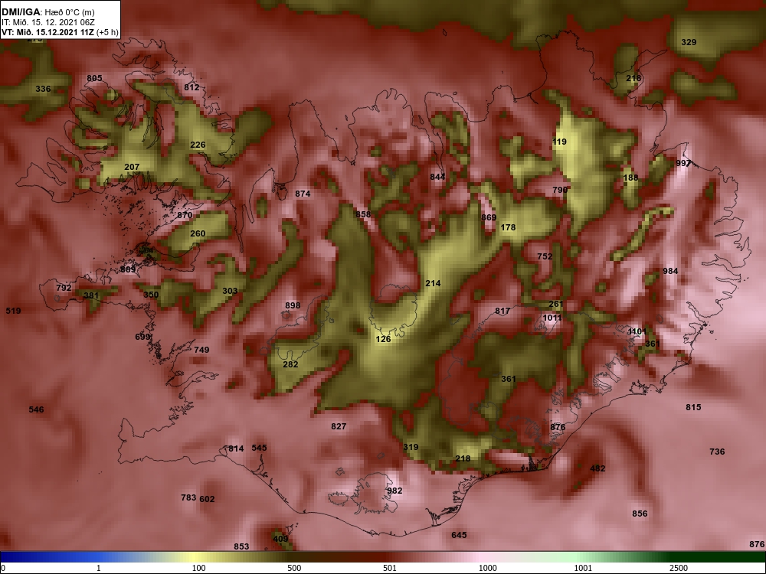The height and width of the screenshot is (574, 766).
Task: Click the map value 214
Action: click(x=433, y=283)
